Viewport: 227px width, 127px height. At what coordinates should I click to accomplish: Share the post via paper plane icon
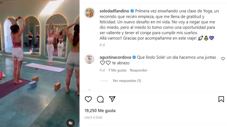tap(112, 99)
